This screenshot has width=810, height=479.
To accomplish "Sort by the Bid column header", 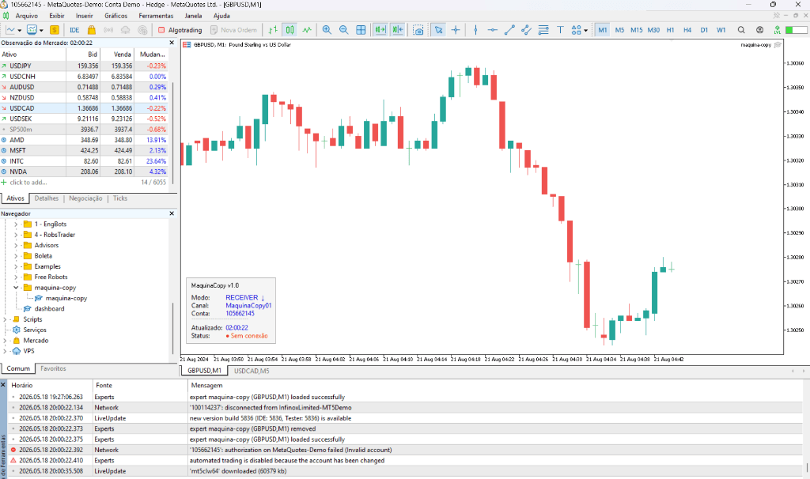I will (x=82, y=55).
